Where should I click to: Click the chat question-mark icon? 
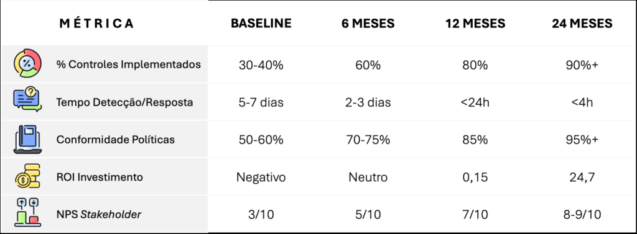(27, 99)
